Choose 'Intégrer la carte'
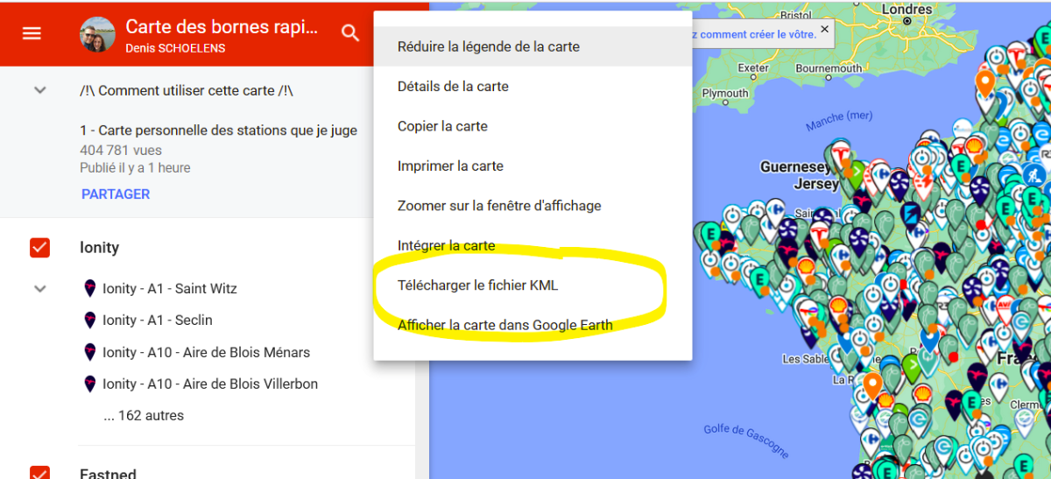The image size is (1051, 479). pyautogui.click(x=533, y=246)
